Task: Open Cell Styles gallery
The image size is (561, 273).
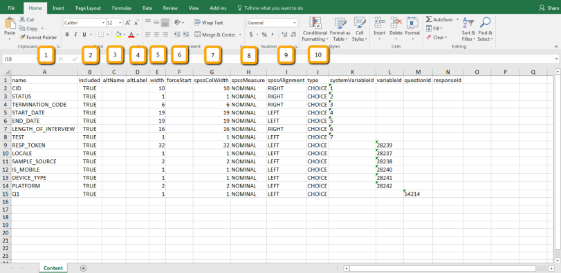Action: click(x=359, y=29)
